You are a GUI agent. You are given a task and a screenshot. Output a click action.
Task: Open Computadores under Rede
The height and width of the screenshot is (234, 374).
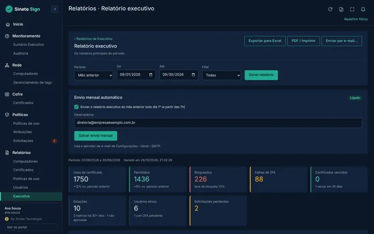[25, 74]
